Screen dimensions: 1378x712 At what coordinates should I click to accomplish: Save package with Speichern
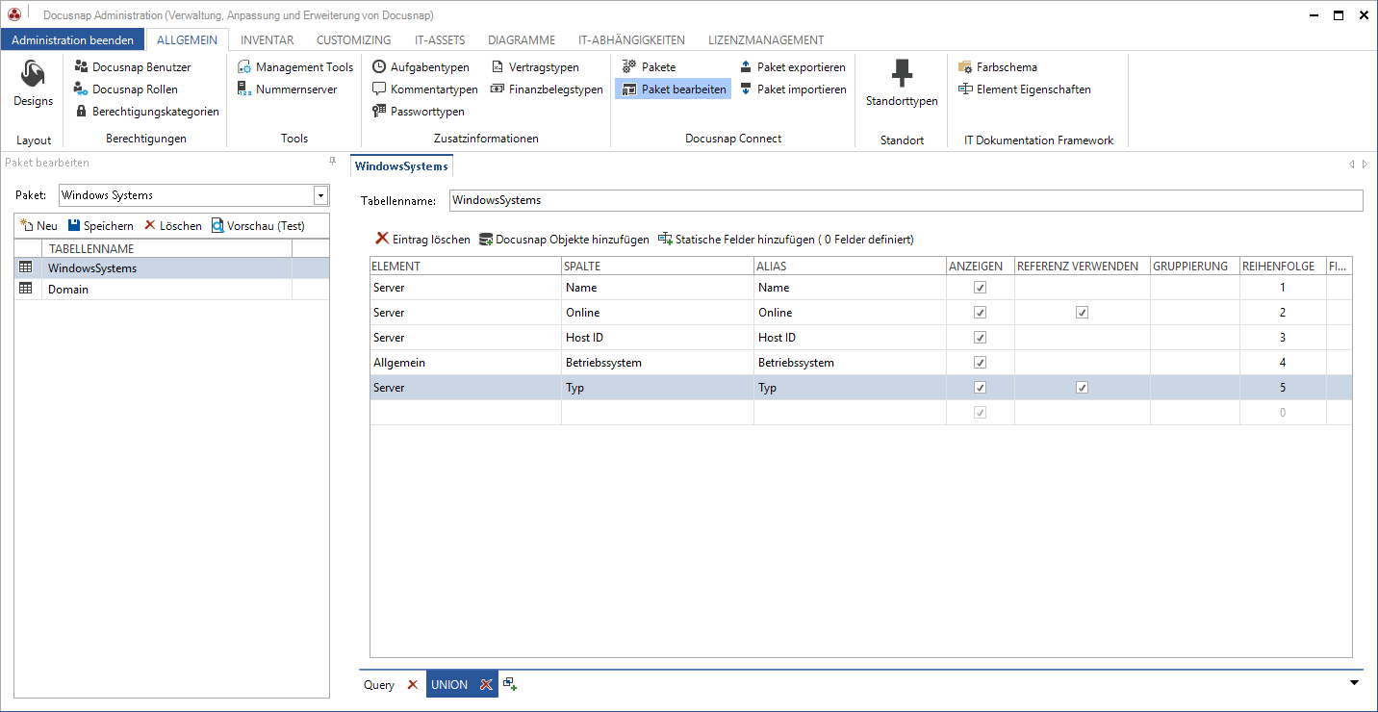point(100,226)
